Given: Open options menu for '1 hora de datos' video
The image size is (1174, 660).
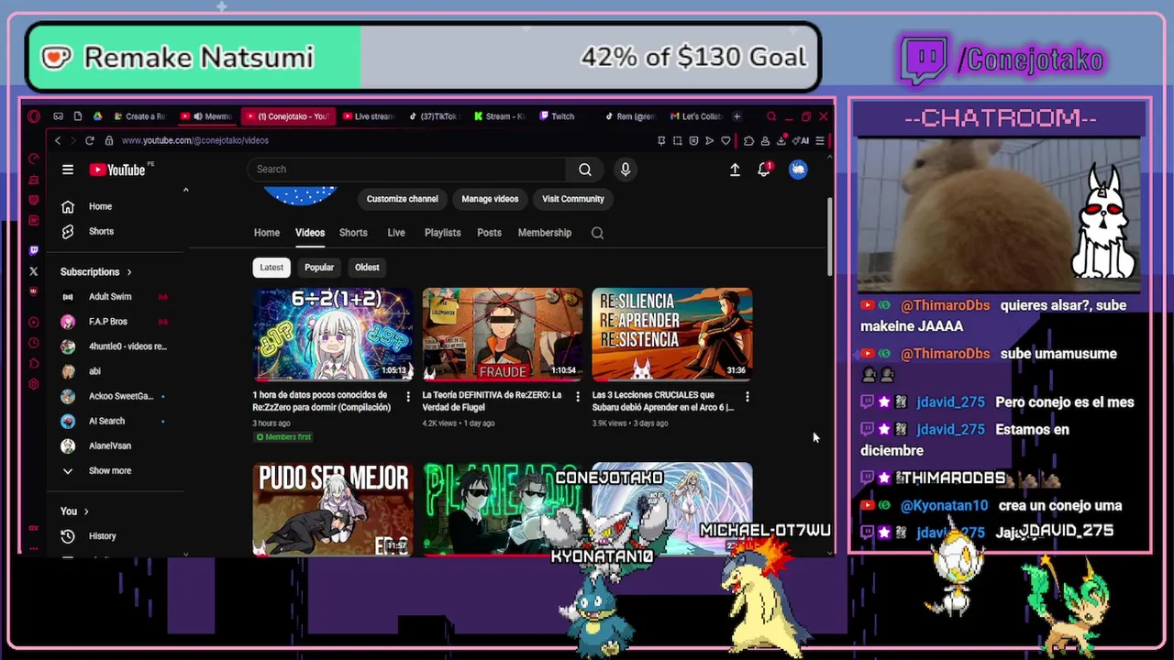Looking at the screenshot, I should tap(408, 396).
